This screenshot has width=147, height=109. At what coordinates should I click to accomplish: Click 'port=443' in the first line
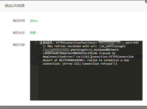(132, 43)
